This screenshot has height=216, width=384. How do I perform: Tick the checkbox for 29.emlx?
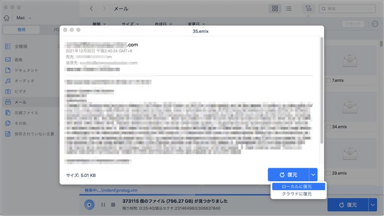(329, 173)
